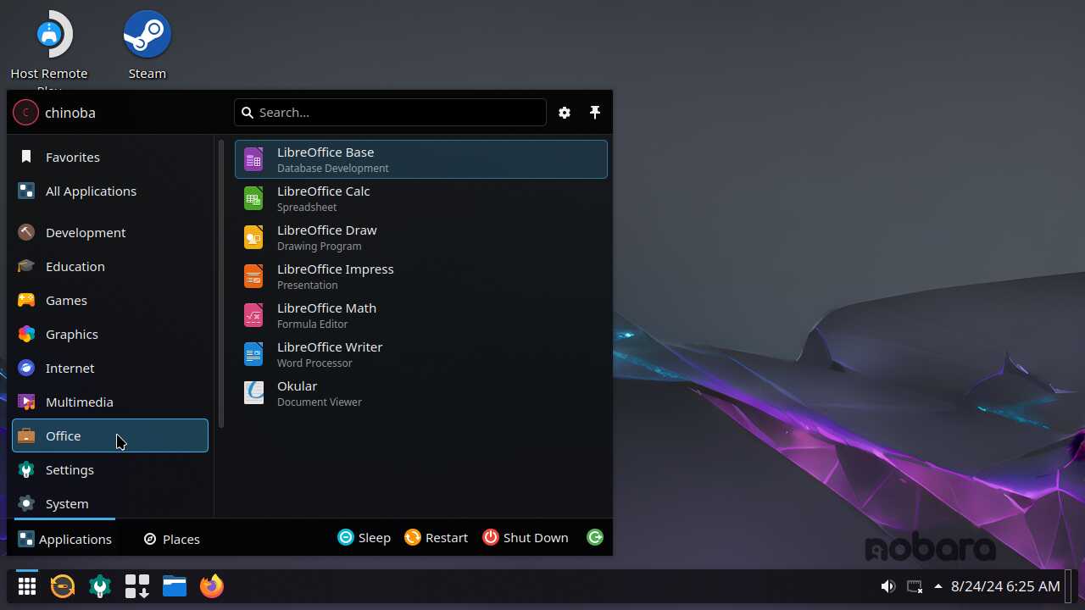Open LibreOffice Calc spreadsheet
The height and width of the screenshot is (610, 1085).
(420, 198)
